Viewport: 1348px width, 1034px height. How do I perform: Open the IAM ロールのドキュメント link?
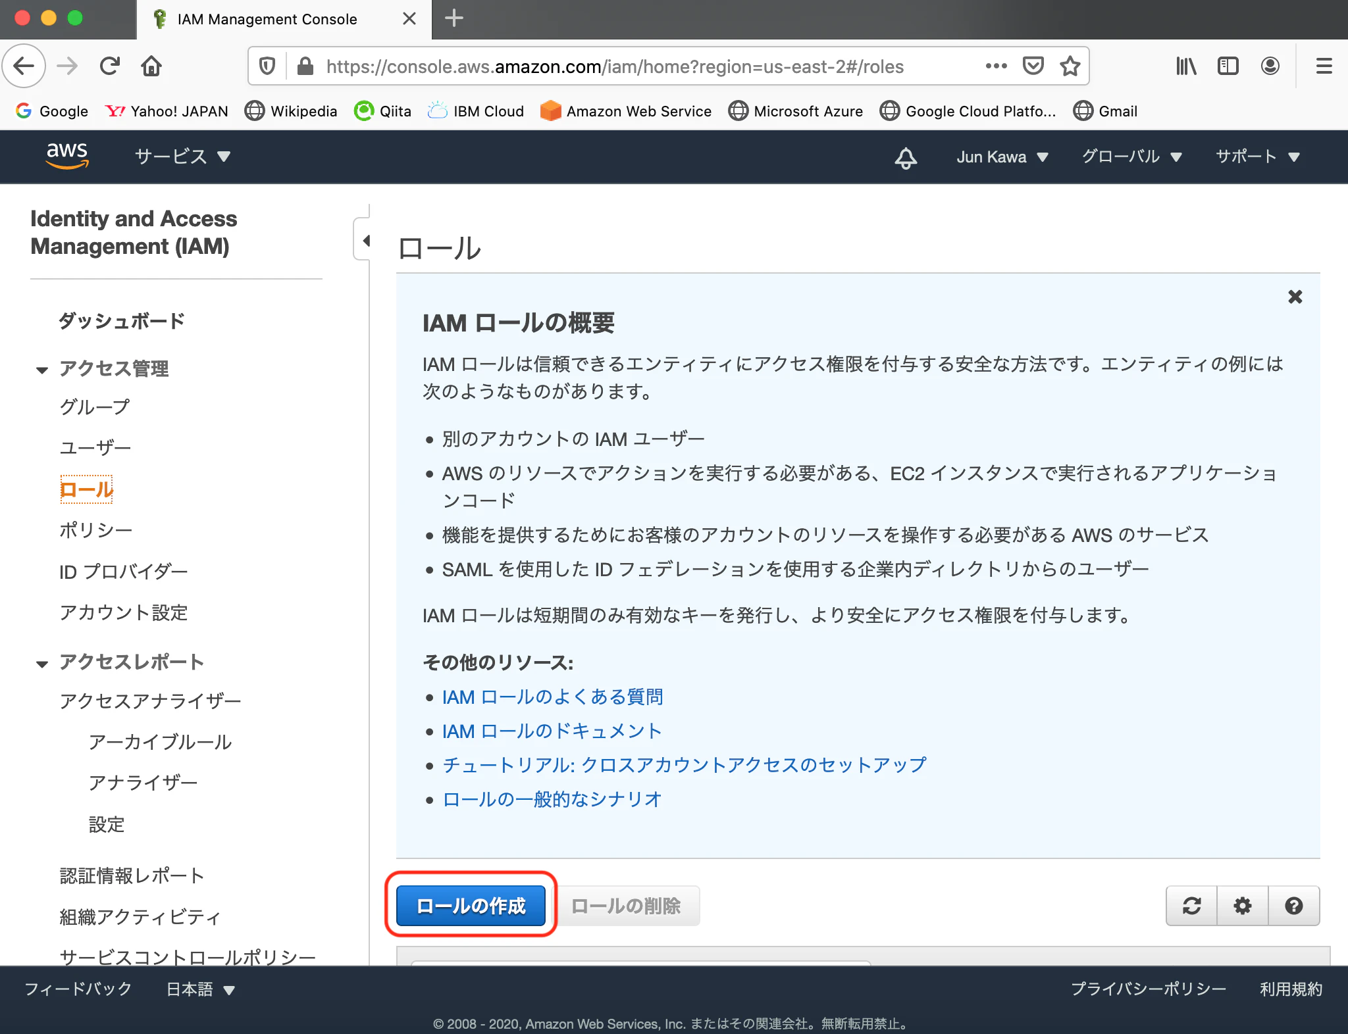[x=552, y=731]
